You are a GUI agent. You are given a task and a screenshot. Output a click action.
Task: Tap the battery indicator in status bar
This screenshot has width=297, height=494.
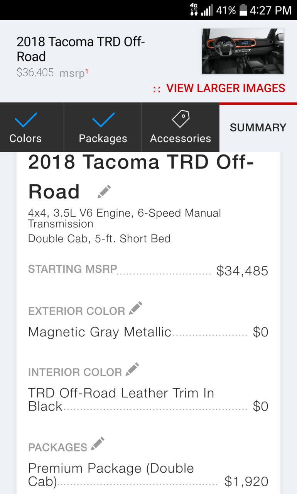[x=243, y=10]
